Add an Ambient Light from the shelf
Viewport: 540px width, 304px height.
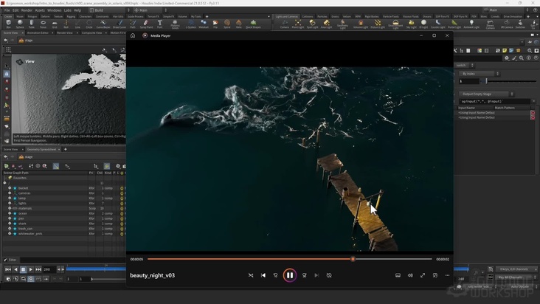point(471,24)
